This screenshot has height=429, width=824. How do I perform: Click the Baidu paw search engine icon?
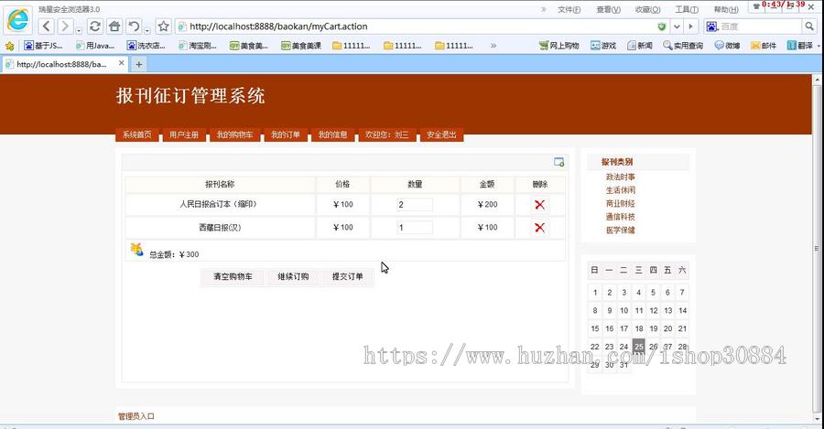pyautogui.click(x=711, y=27)
